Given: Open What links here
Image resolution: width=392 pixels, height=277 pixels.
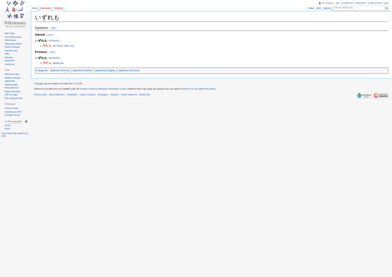Looking at the screenshot, I should [x=12, y=74].
